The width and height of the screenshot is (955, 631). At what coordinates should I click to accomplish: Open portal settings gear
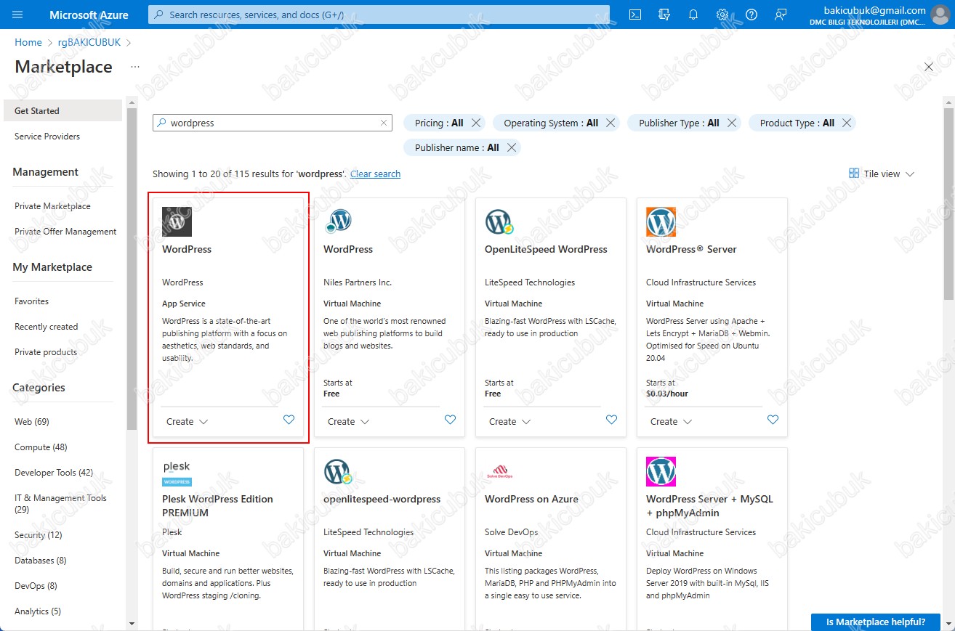click(x=722, y=15)
